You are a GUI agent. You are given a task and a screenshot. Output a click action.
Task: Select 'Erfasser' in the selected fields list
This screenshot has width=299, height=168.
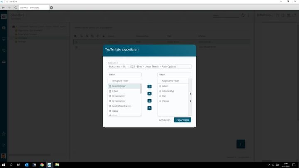click(166, 101)
